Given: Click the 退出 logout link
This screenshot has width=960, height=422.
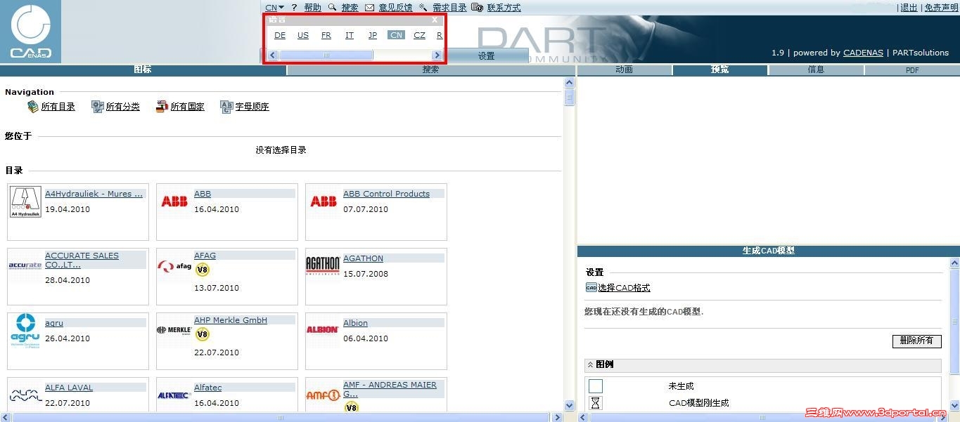Looking at the screenshot, I should click(x=909, y=8).
